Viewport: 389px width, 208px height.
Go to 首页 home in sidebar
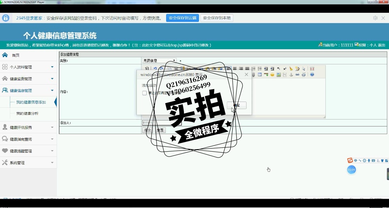point(15,55)
